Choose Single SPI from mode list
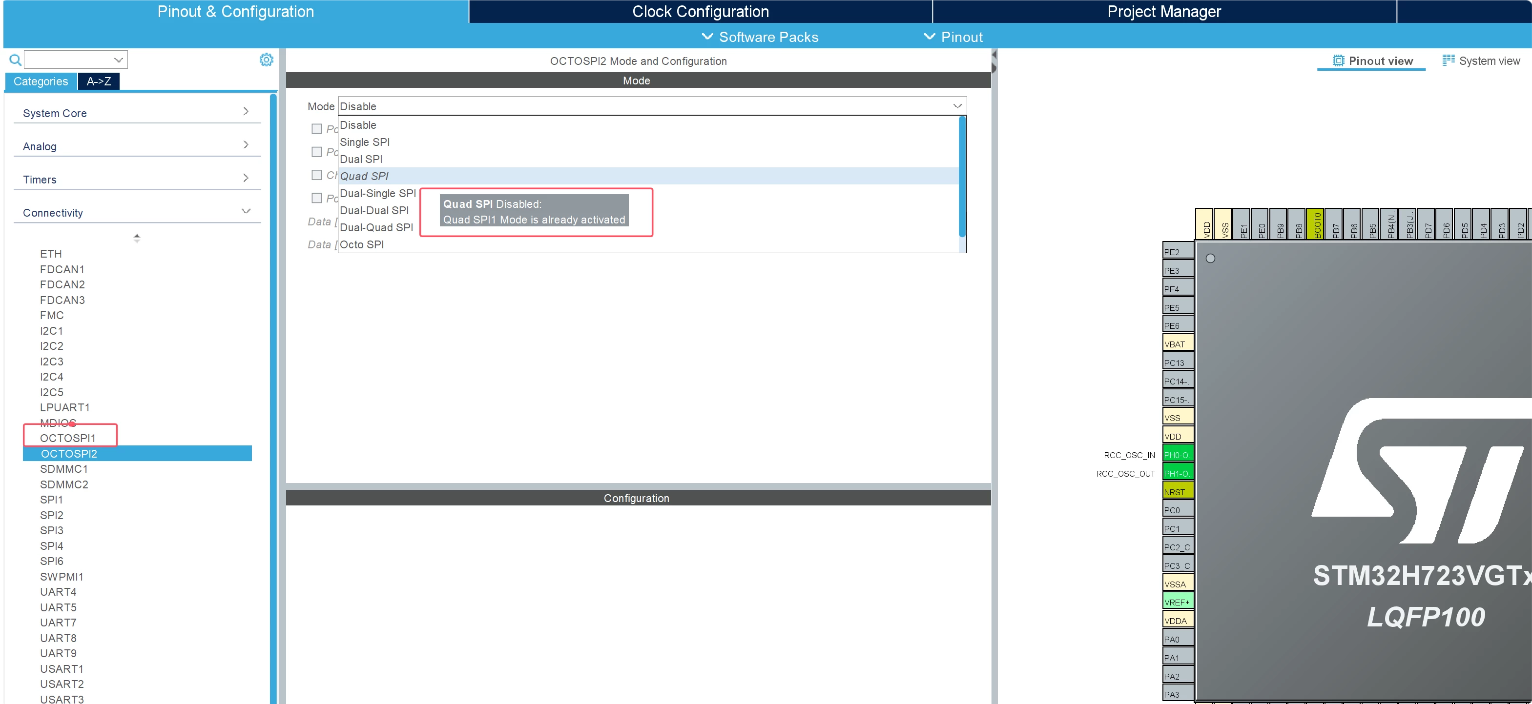Screen dimensions: 1532x704 [648, 142]
